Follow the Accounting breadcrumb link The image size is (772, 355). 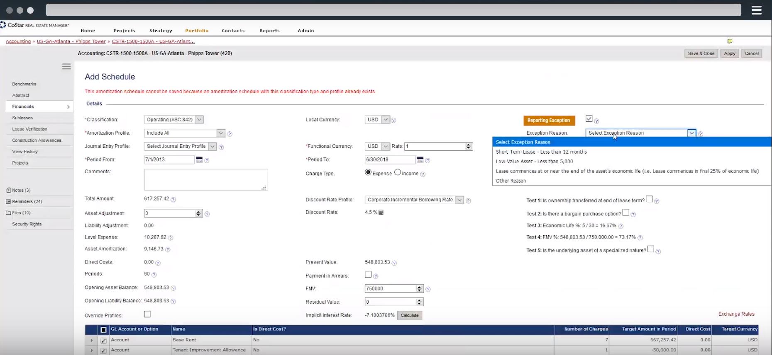[18, 41]
